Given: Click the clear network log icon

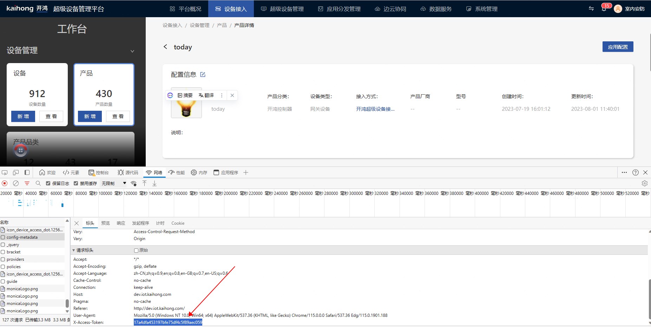Looking at the screenshot, I should click(x=16, y=183).
